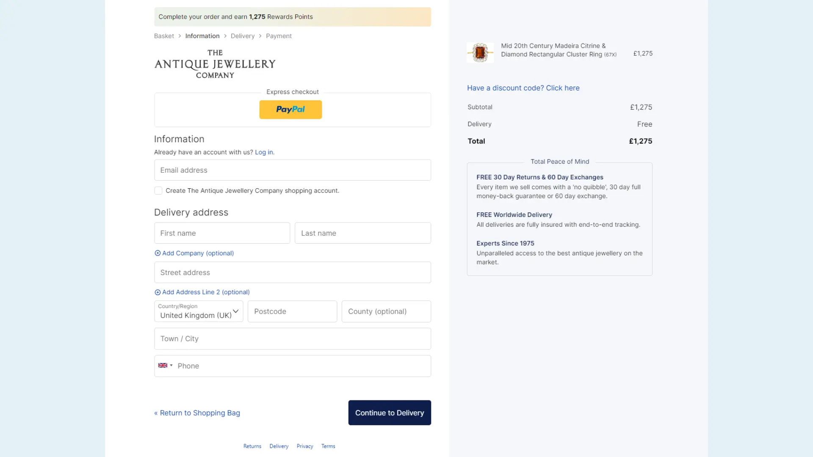Expand the discount code section
The width and height of the screenshot is (813, 457).
(523, 88)
